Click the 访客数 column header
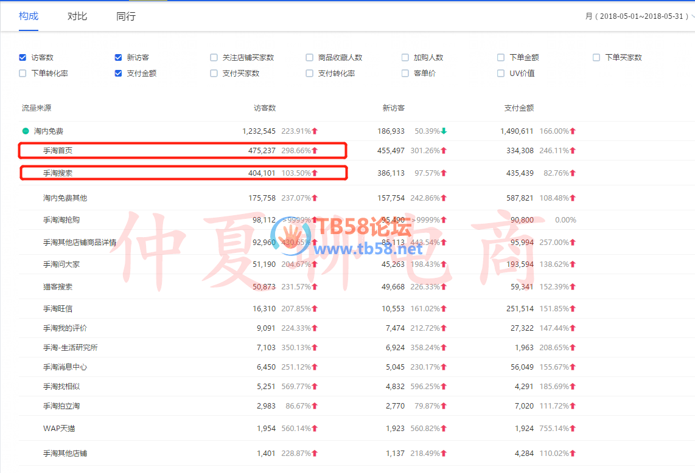This screenshot has width=695, height=473. coord(265,108)
